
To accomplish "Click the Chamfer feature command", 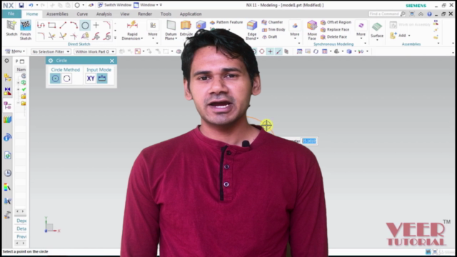I will click(272, 22).
